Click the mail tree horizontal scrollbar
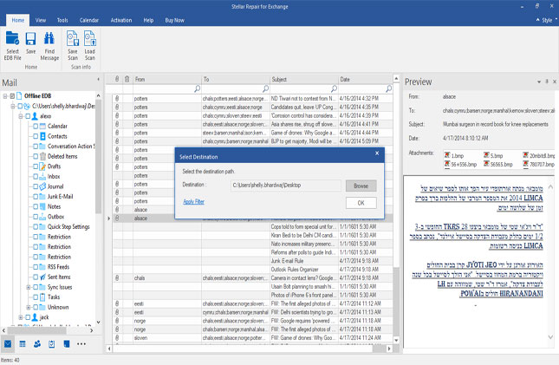The image size is (559, 365). (x=37, y=330)
